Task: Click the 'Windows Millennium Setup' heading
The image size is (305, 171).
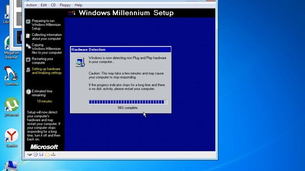Action: (126, 13)
